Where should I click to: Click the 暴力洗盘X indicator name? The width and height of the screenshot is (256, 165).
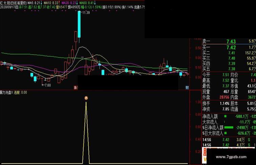point(6,92)
